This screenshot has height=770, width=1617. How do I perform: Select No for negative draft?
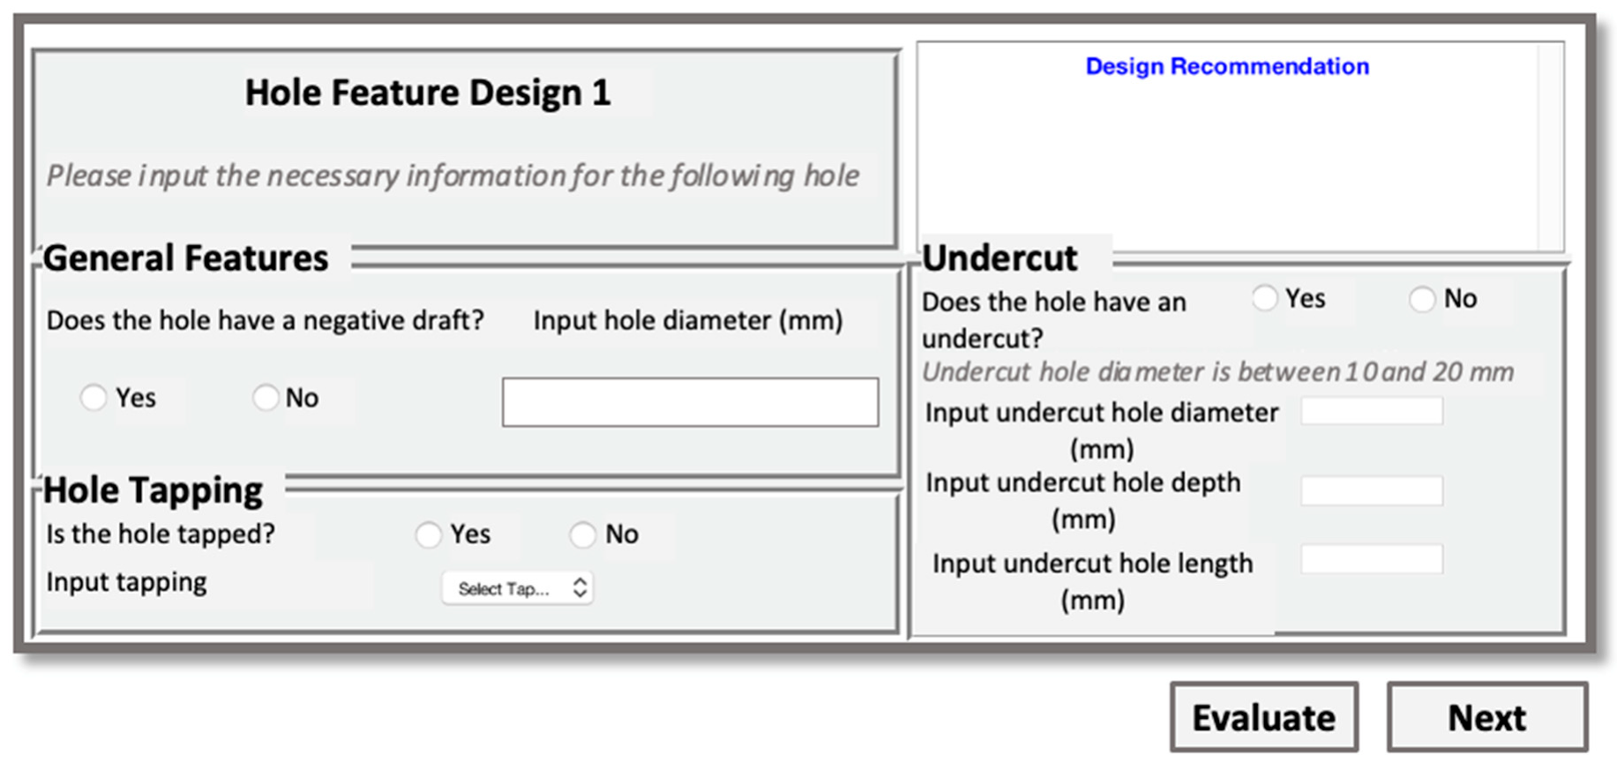[x=265, y=398]
